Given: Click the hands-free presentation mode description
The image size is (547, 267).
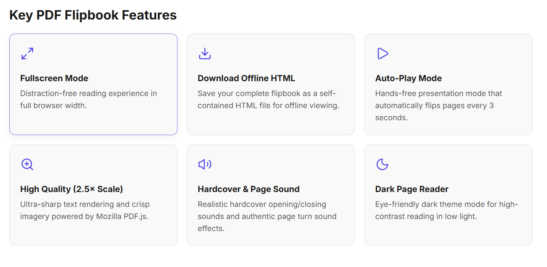Looking at the screenshot, I should tap(439, 105).
